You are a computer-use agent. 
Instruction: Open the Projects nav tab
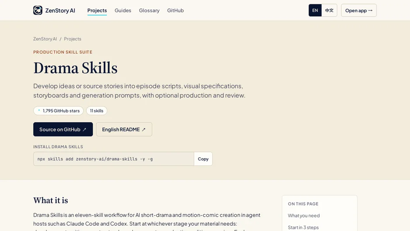(x=97, y=11)
